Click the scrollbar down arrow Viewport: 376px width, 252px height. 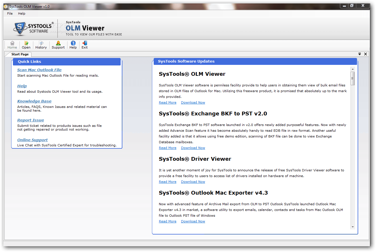click(352, 227)
